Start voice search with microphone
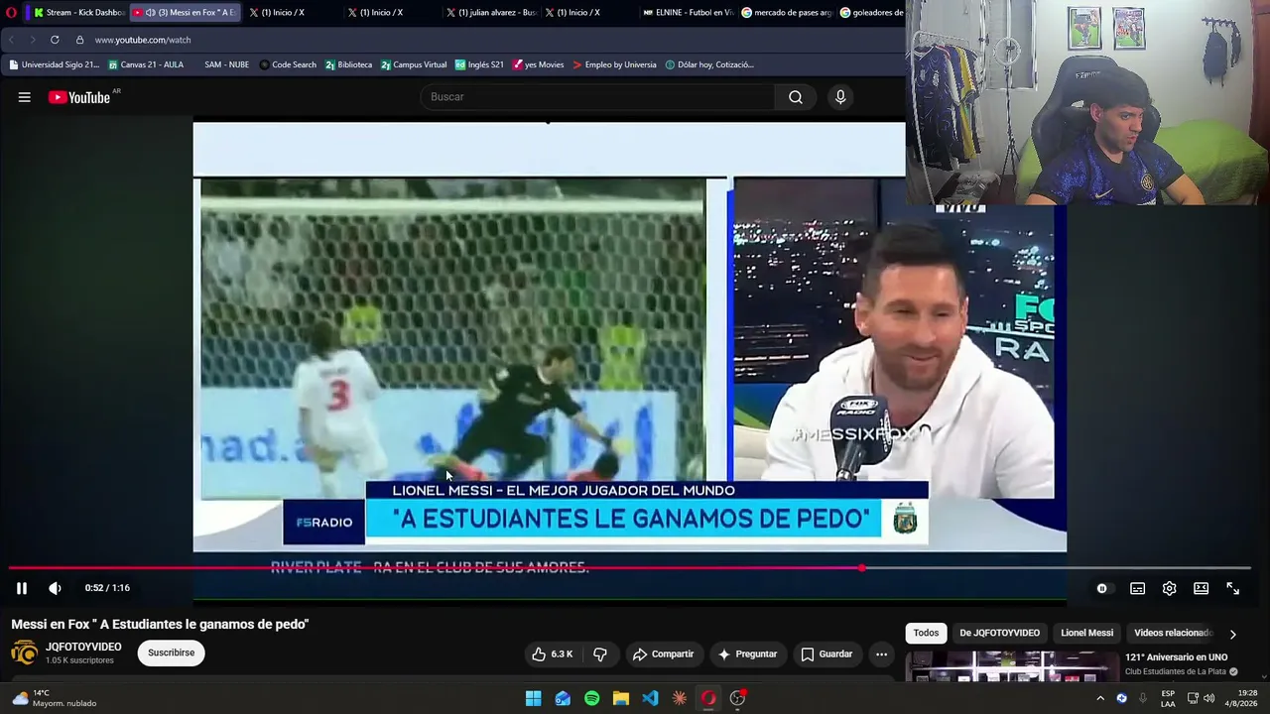 coord(840,96)
